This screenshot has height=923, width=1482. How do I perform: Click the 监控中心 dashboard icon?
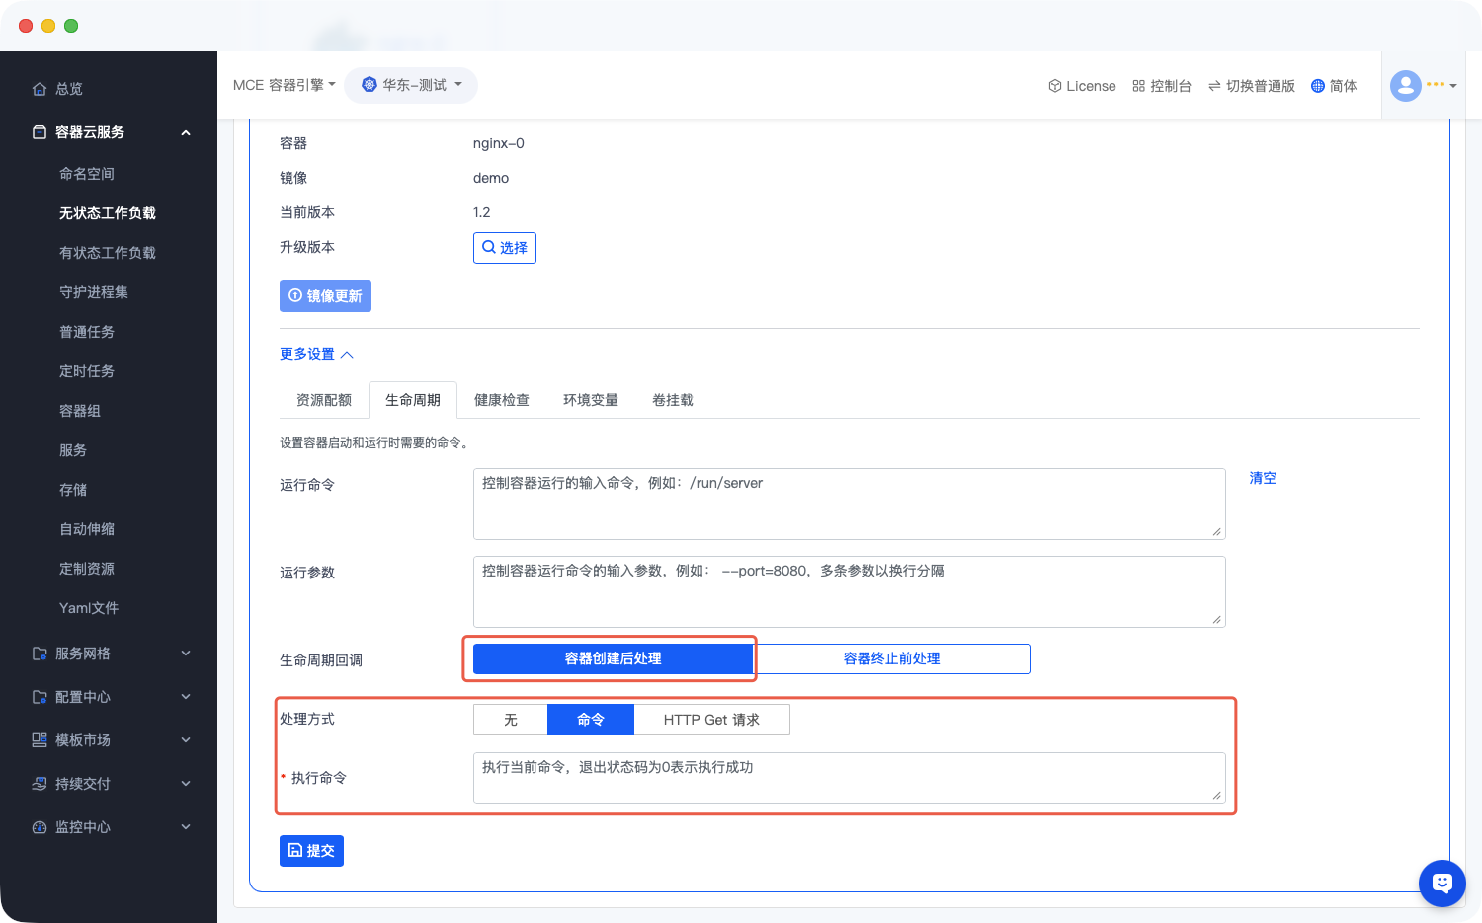pyautogui.click(x=40, y=827)
